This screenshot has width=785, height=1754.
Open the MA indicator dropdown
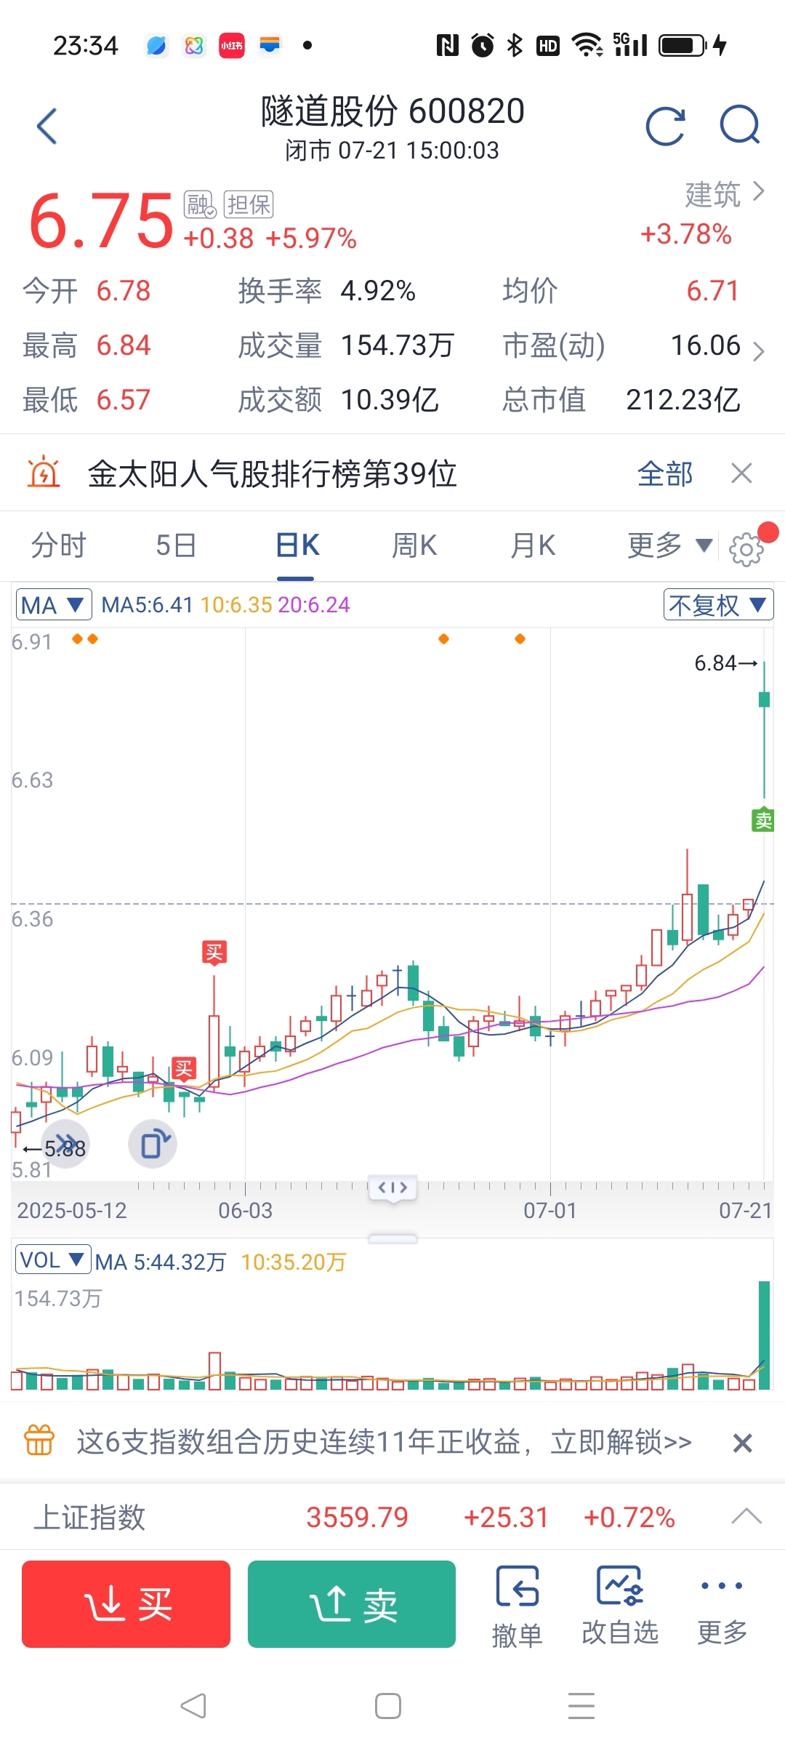coord(54,604)
